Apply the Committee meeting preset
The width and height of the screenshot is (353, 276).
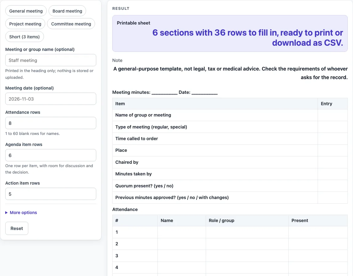tap(71, 24)
